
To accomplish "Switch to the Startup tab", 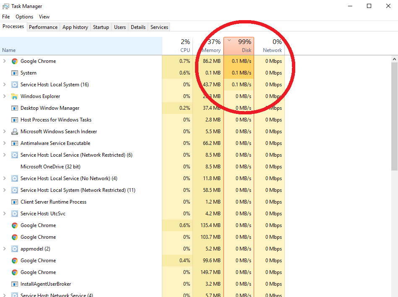I will point(101,27).
